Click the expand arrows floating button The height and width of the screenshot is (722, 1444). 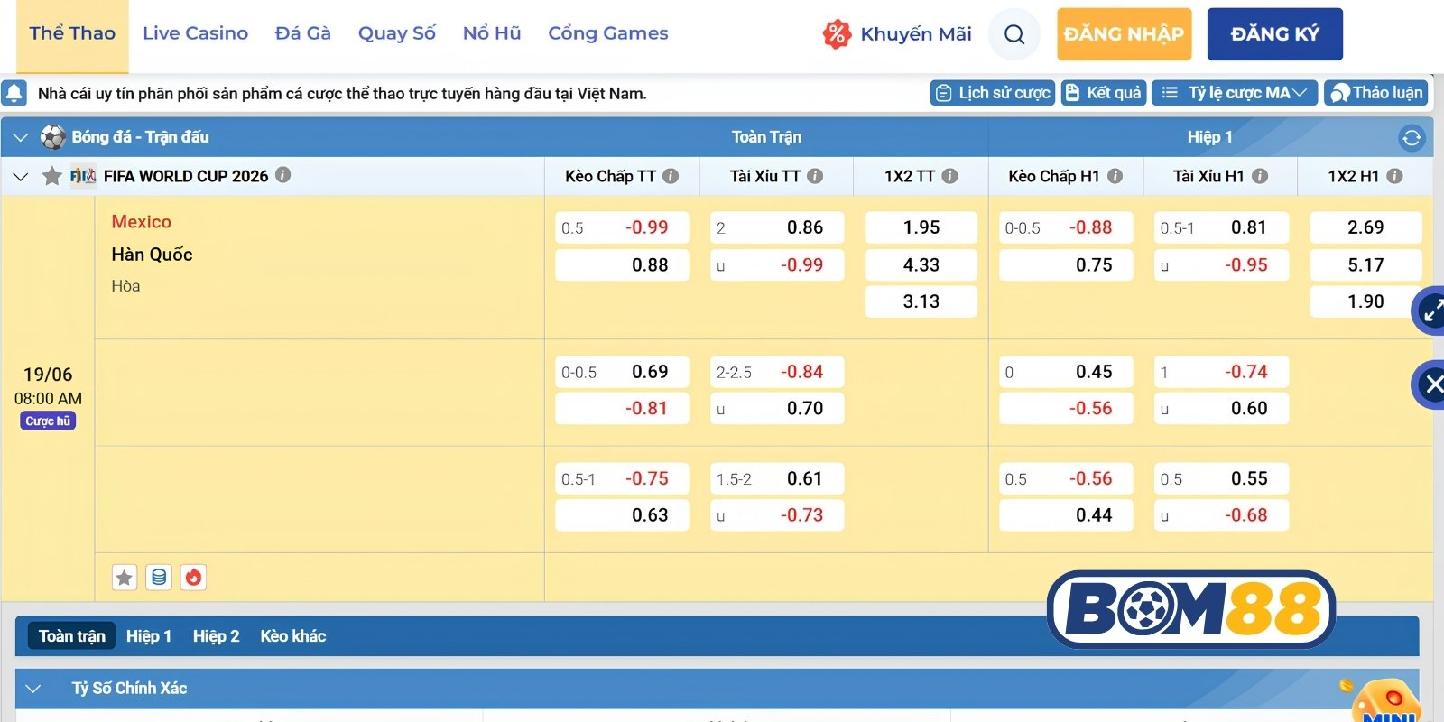(x=1430, y=311)
